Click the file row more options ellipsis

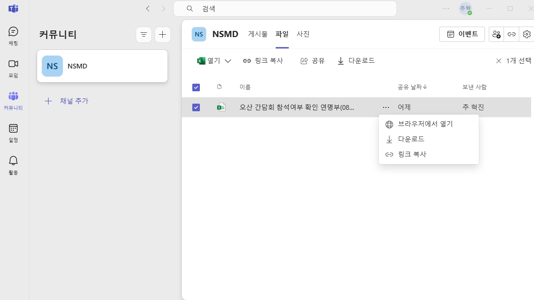coord(386,107)
